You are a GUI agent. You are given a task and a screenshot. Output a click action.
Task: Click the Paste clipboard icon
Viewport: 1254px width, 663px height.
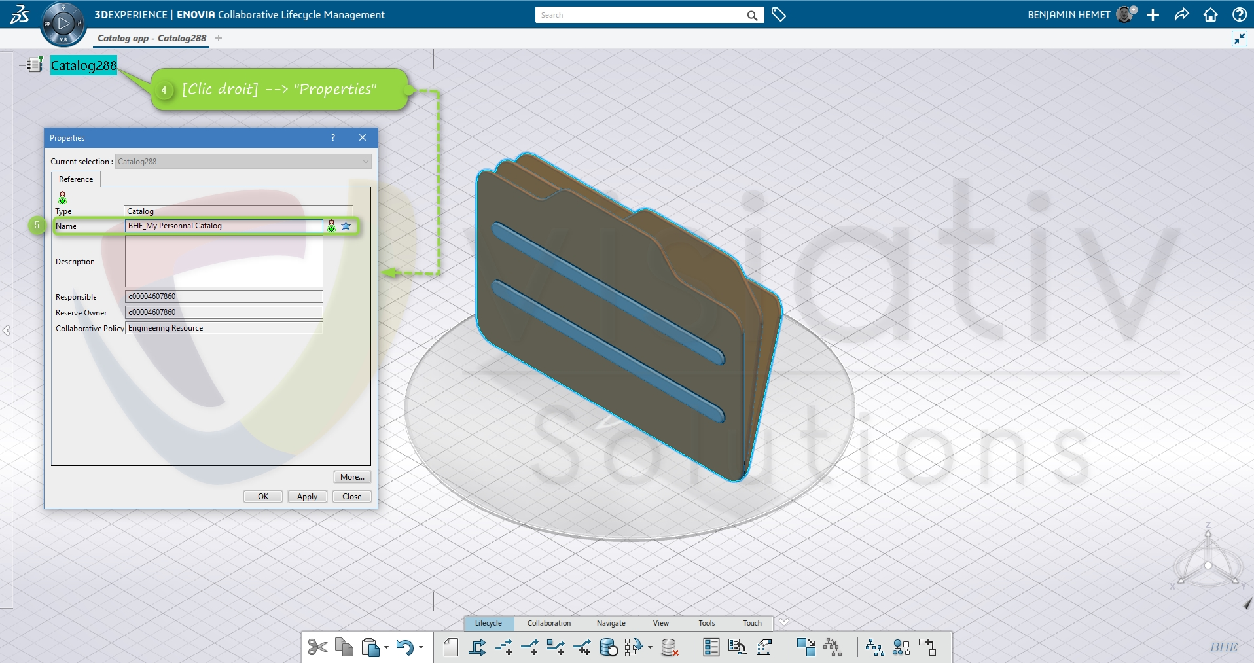[x=370, y=648]
